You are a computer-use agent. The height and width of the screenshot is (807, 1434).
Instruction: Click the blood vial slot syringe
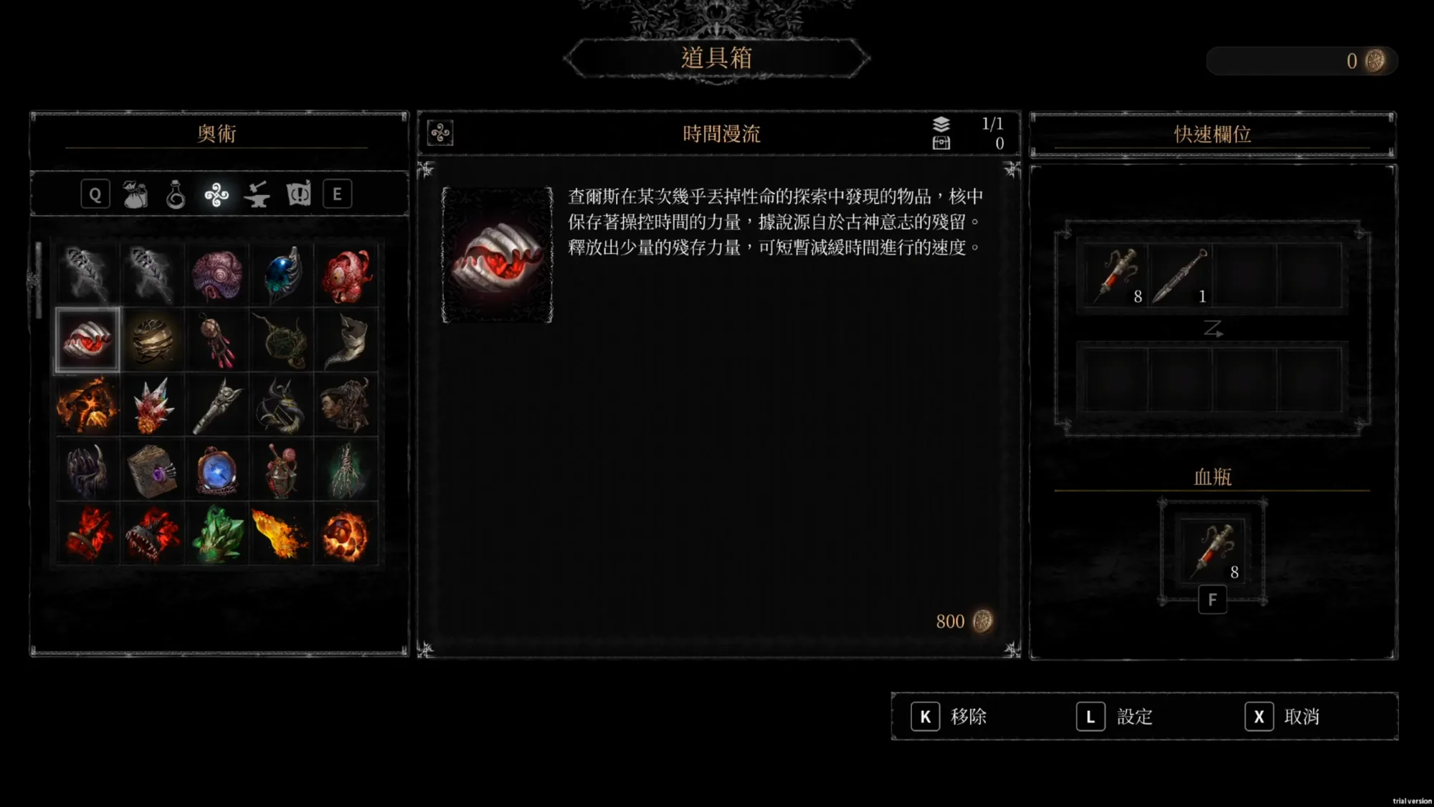point(1212,551)
